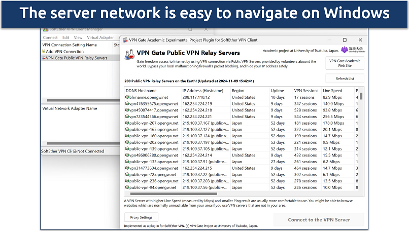Open the Connect menu in Client Manager

tap(50, 37)
